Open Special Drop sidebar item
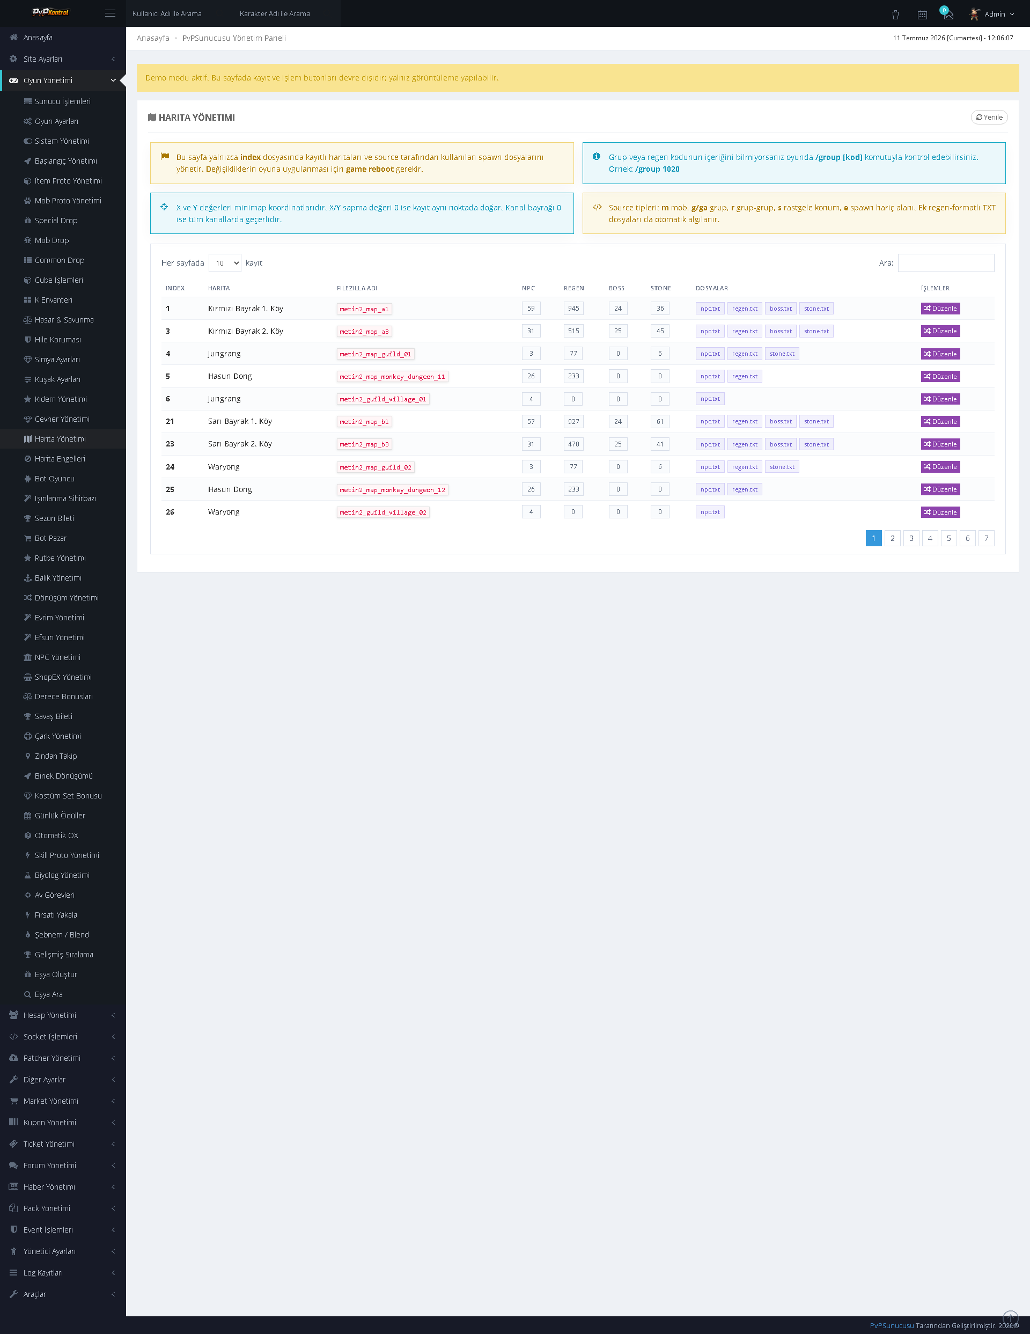The height and width of the screenshot is (1334, 1030). click(63, 221)
